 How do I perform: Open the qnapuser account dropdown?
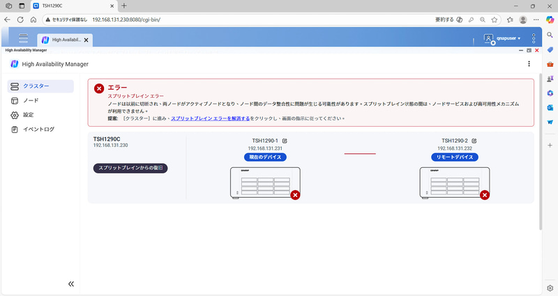[x=502, y=38]
